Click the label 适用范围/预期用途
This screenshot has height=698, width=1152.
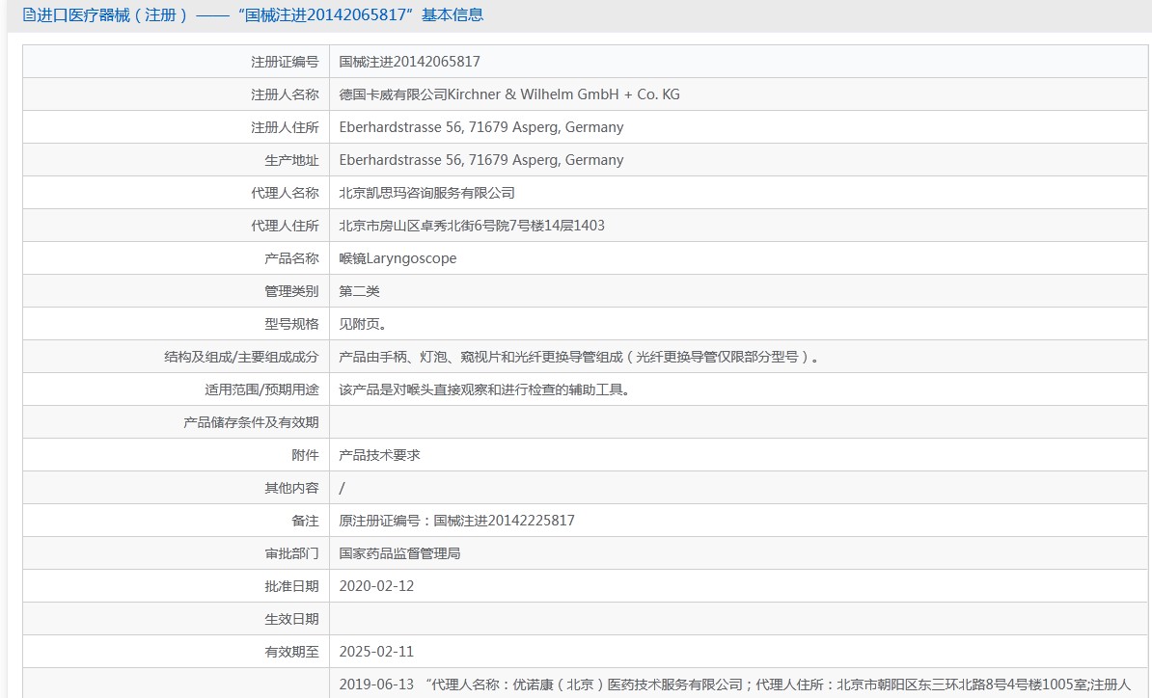tap(261, 389)
